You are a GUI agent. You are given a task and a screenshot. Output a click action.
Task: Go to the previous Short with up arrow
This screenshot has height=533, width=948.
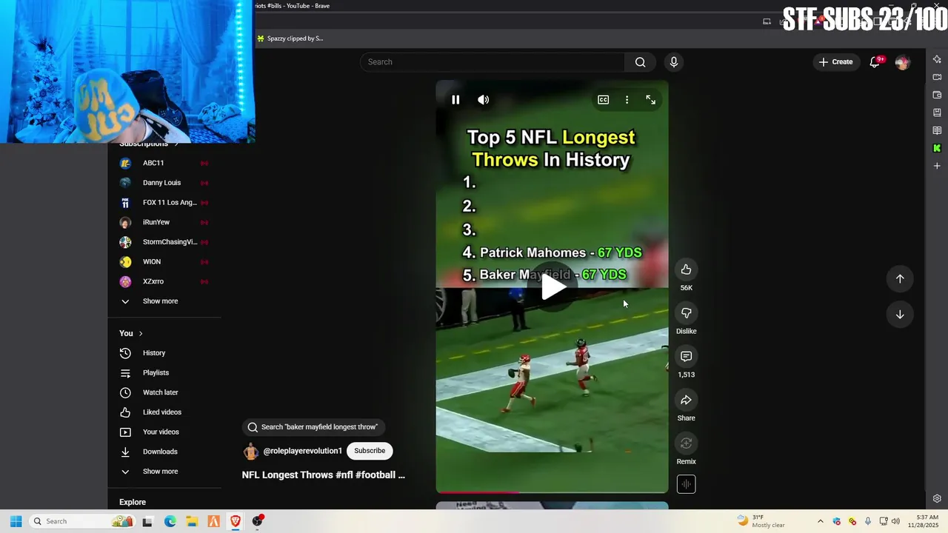pos(900,279)
